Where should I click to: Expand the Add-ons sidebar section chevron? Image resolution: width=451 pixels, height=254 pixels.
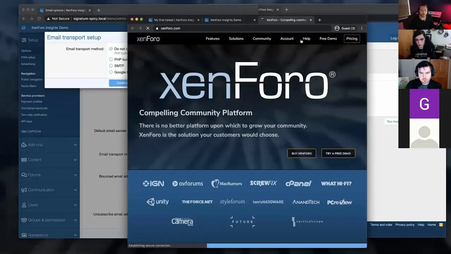[75, 145]
